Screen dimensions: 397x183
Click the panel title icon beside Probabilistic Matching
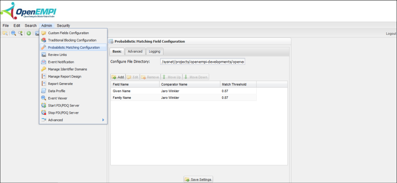111,41
